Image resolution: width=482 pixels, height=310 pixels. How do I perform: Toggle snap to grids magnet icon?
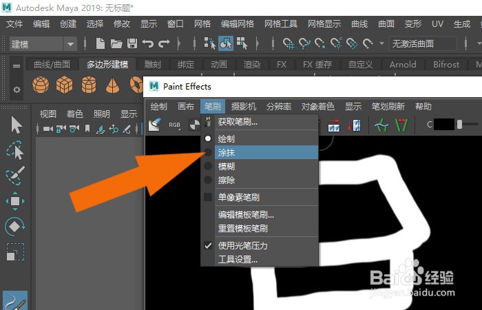pyautogui.click(x=289, y=43)
